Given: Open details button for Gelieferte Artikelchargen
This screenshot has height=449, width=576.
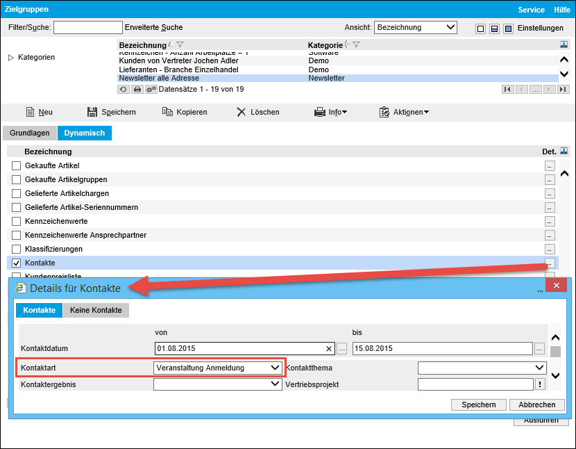Looking at the screenshot, I should pos(550,194).
